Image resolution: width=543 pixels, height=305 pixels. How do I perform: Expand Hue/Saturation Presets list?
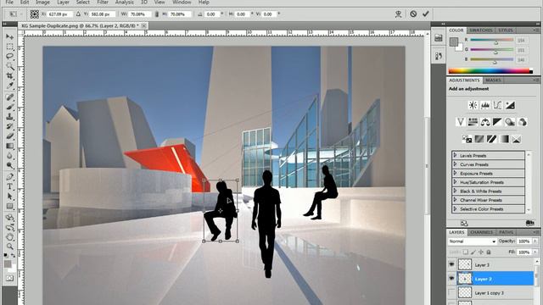(455, 182)
